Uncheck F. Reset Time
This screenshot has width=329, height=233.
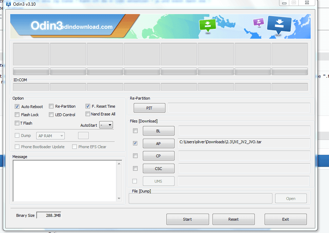(88, 106)
